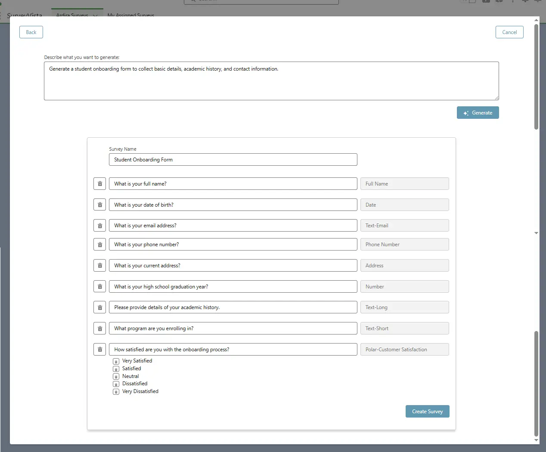The height and width of the screenshot is (452, 546).
Task: Click the Generate button
Action: (478, 113)
